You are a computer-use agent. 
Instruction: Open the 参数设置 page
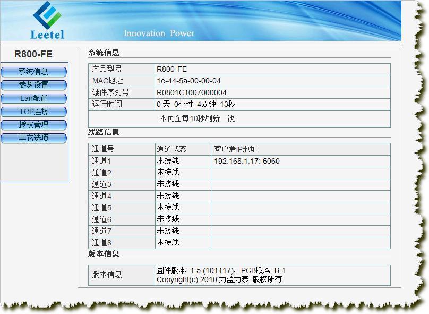coord(34,85)
